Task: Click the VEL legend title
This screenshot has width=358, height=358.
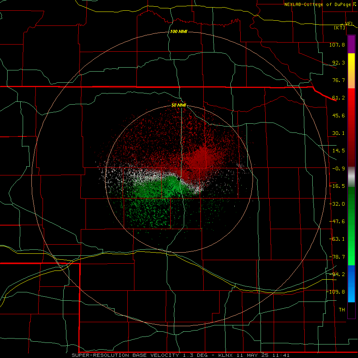Action: point(349,23)
